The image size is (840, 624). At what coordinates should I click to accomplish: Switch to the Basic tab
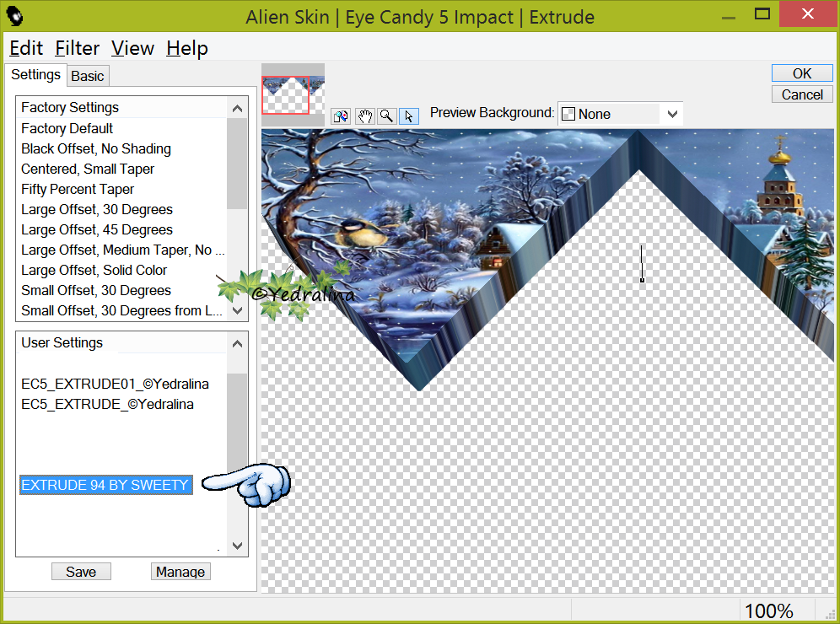88,76
